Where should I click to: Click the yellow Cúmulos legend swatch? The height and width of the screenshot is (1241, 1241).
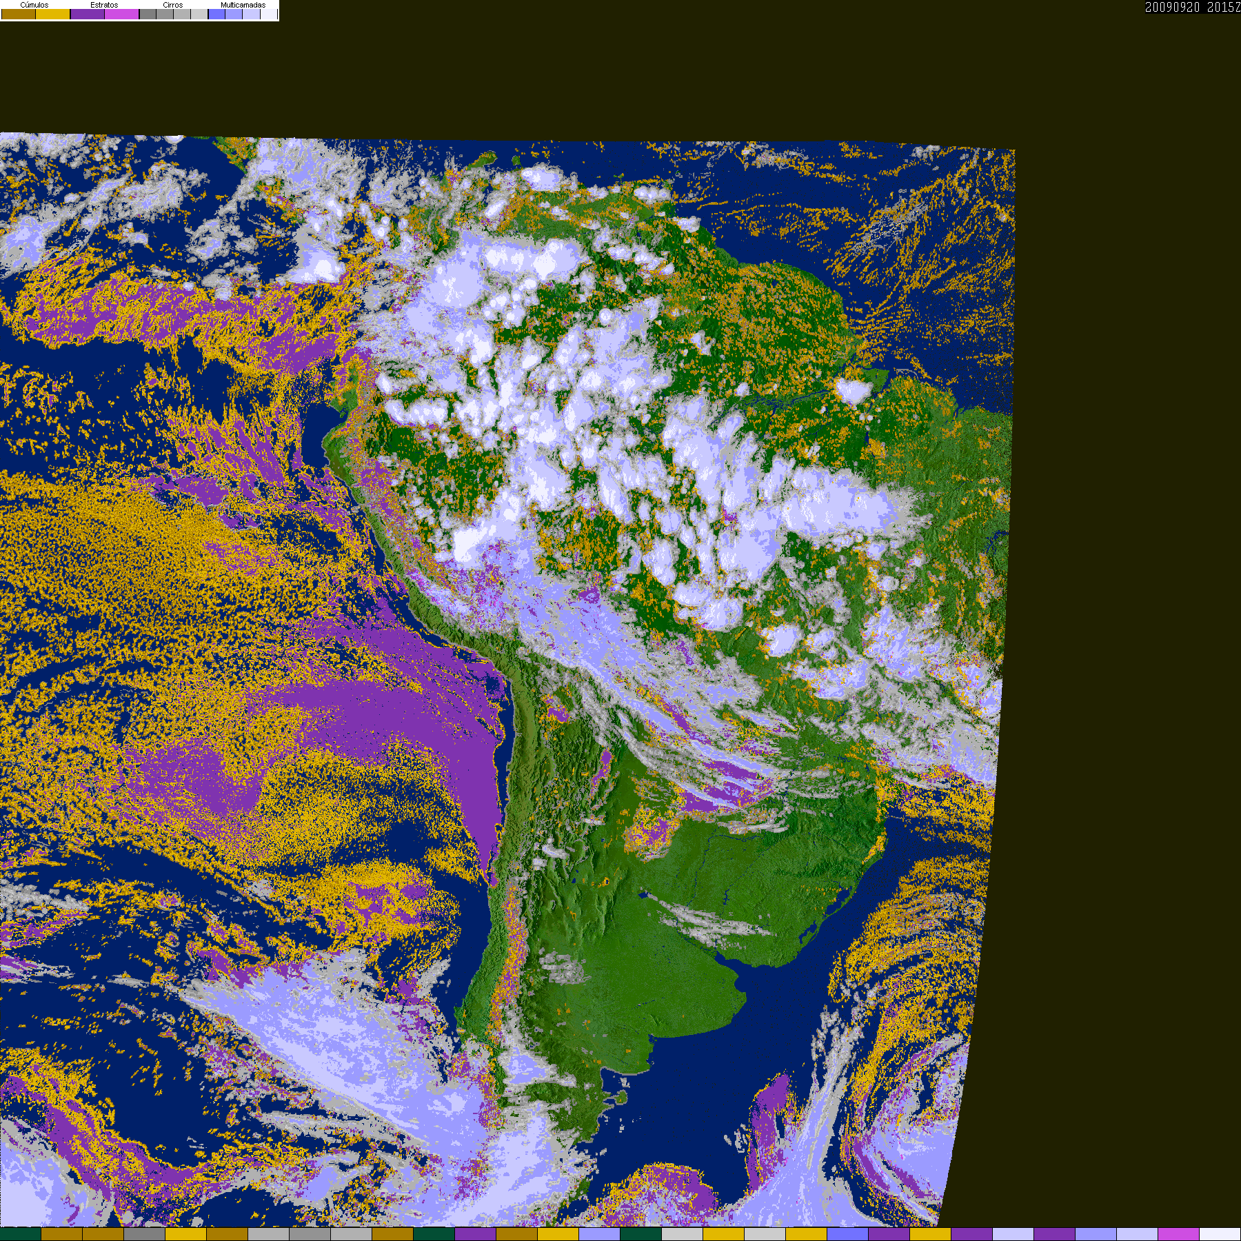point(52,14)
